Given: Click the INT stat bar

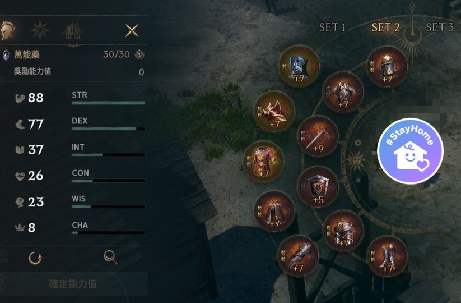Looking at the screenshot, I should (x=108, y=155).
